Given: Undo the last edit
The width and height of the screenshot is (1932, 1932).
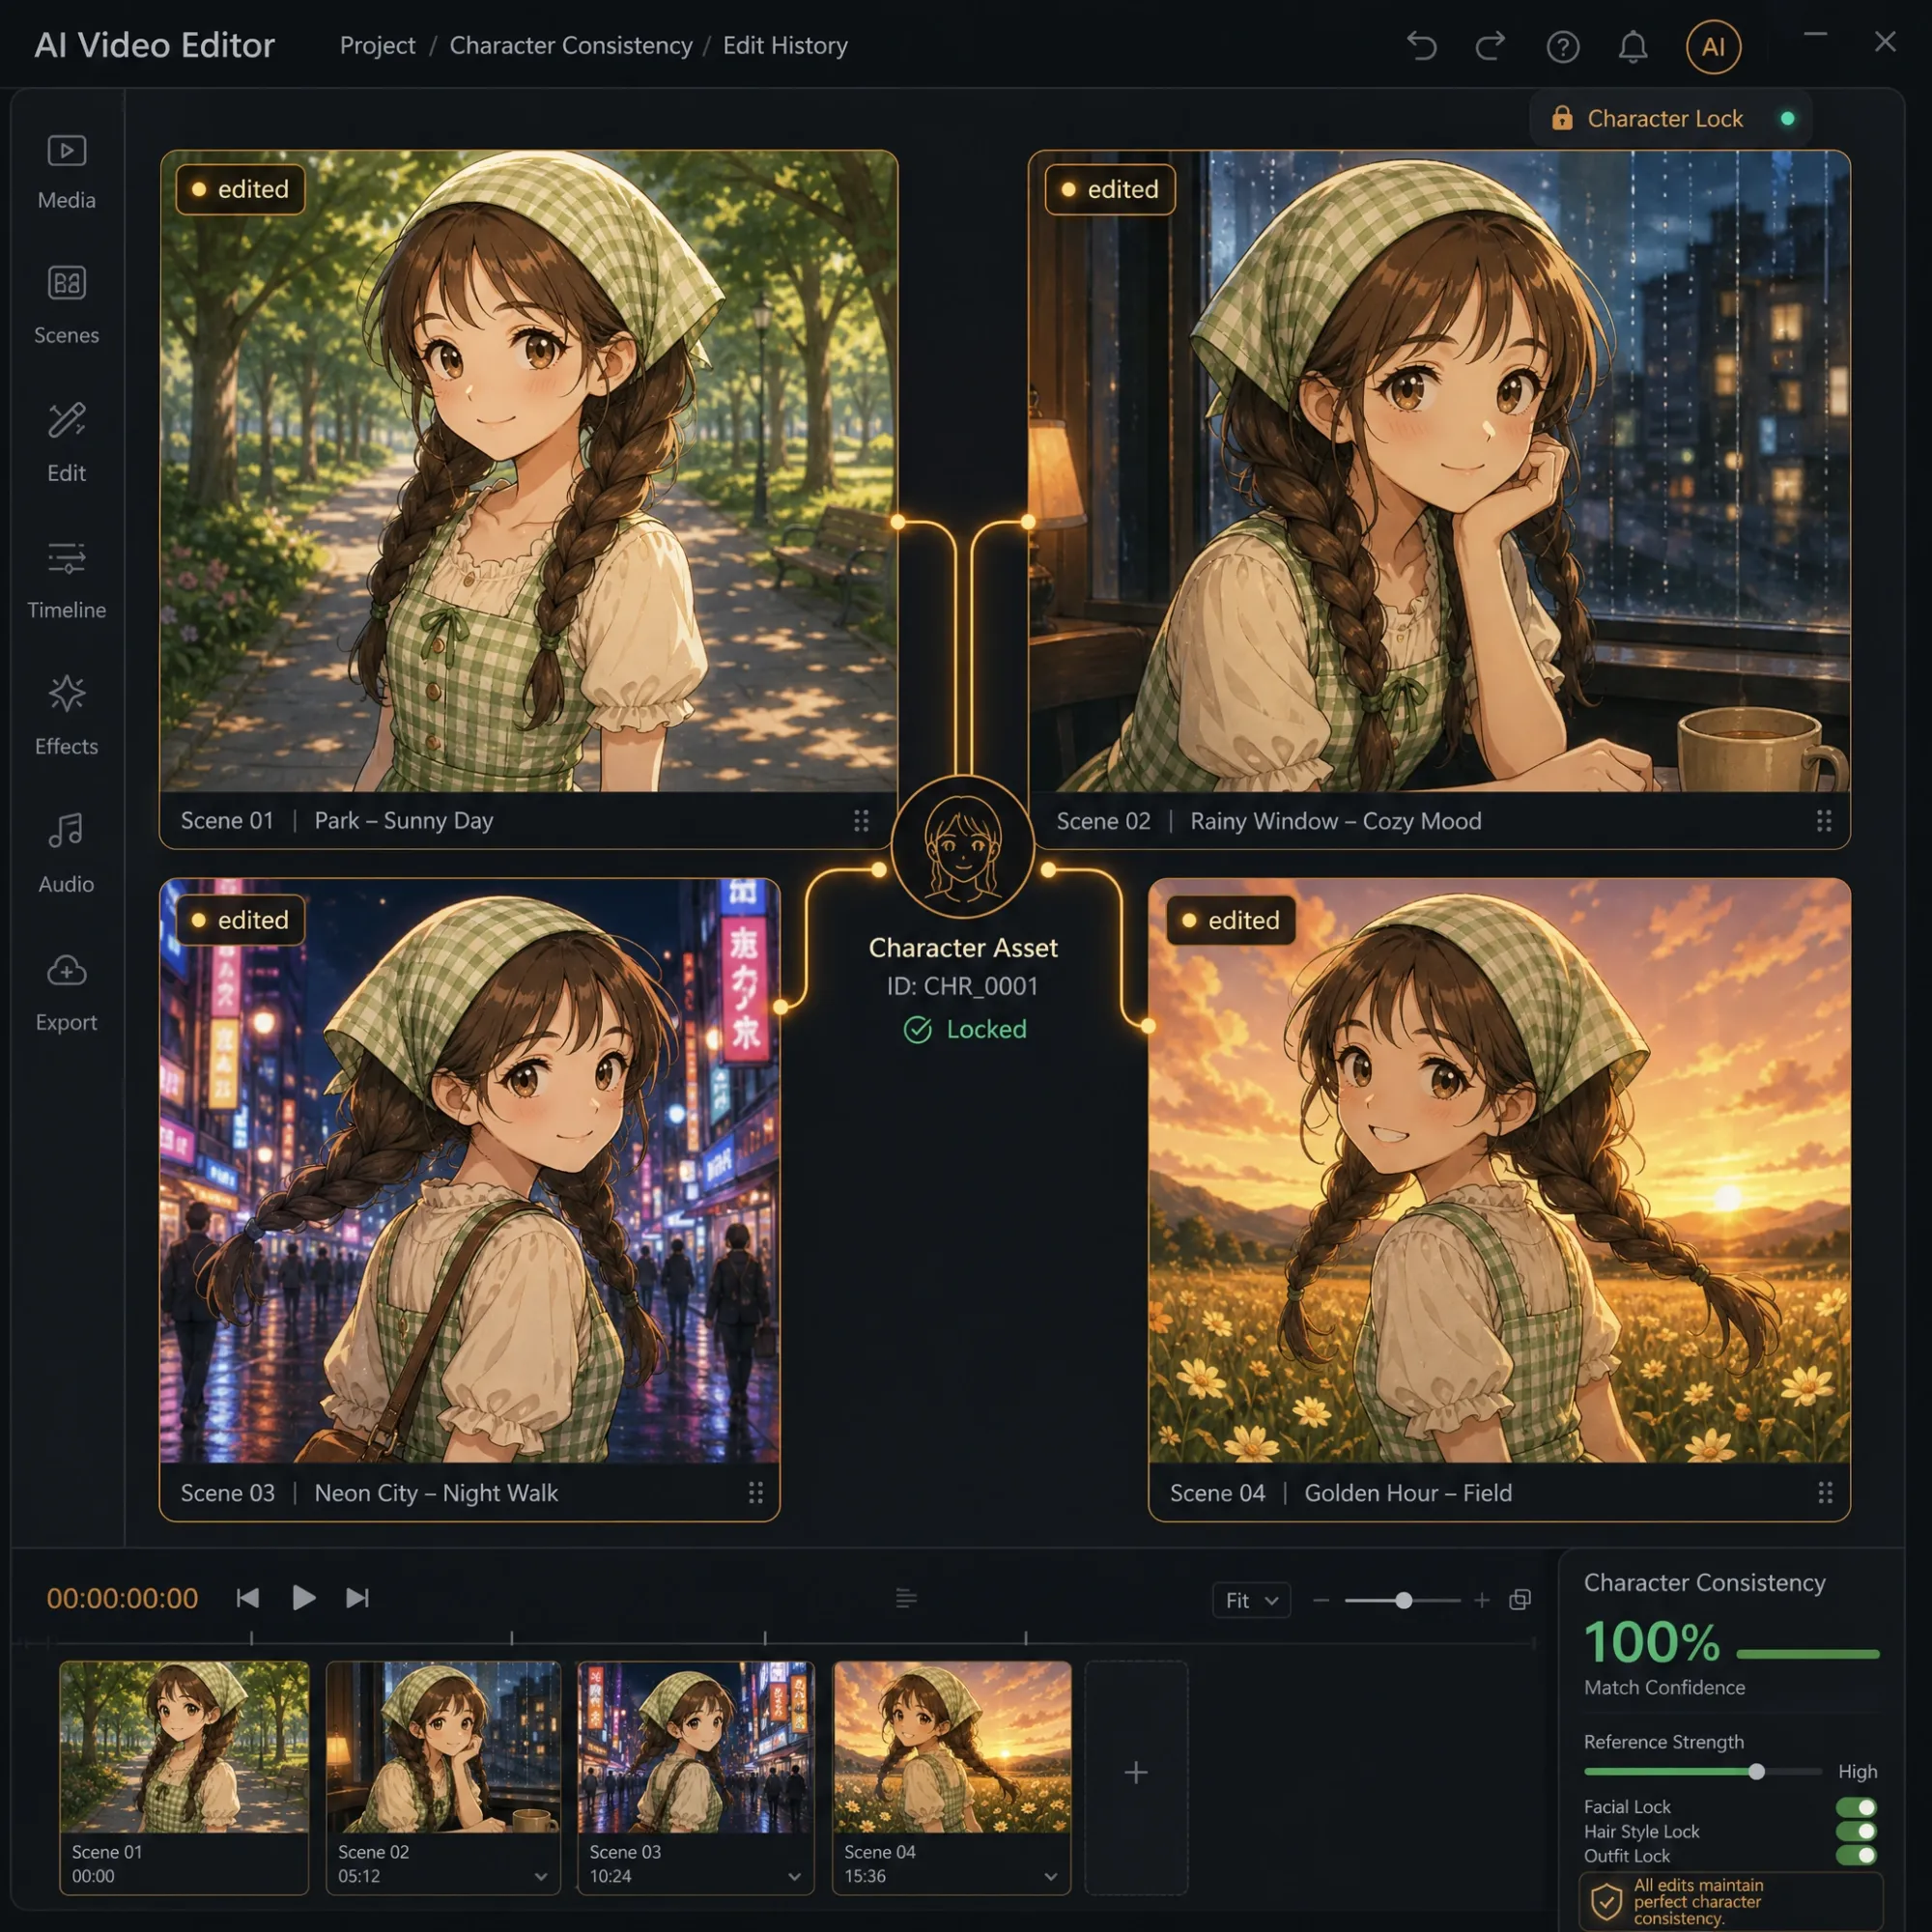Looking at the screenshot, I should [1421, 46].
